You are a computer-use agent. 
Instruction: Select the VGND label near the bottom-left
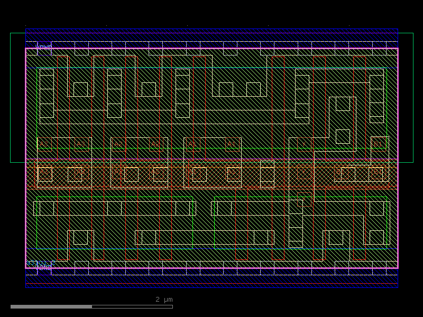pyautogui.click(x=43, y=267)
